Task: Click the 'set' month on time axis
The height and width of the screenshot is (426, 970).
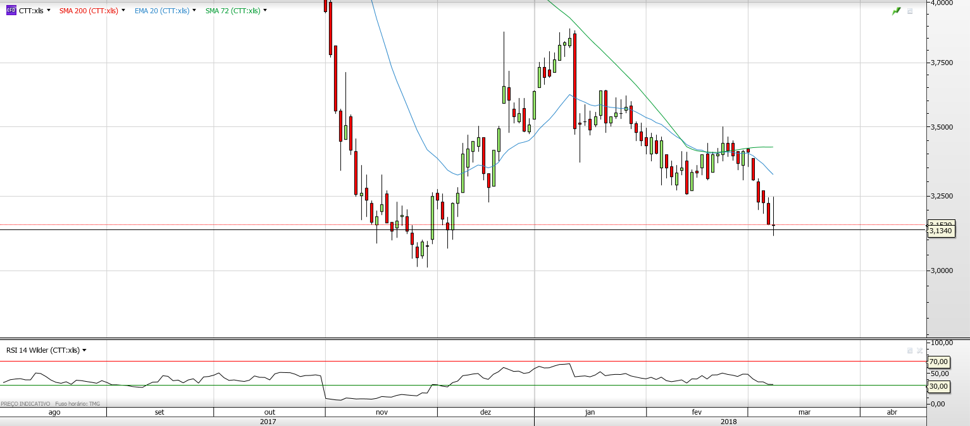Action: click(x=159, y=412)
